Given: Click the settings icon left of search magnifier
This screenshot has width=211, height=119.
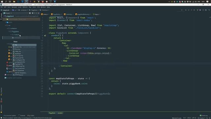Looking at the screenshot, I should tap(206, 10).
